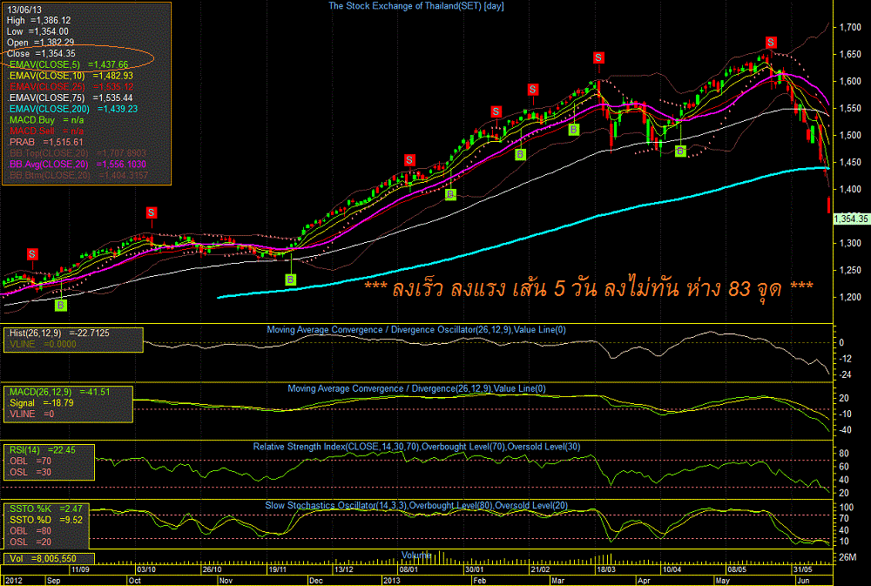The width and height of the screenshot is (871, 586).
Task: Click the MACD Oscillator(26,12,9) panel title
Action: point(416,330)
